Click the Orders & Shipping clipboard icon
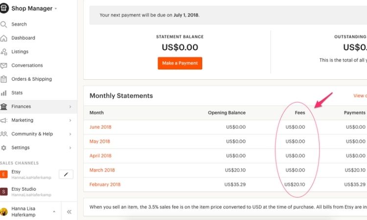Image resolution: width=367 pixels, height=220 pixels. click(x=3, y=79)
